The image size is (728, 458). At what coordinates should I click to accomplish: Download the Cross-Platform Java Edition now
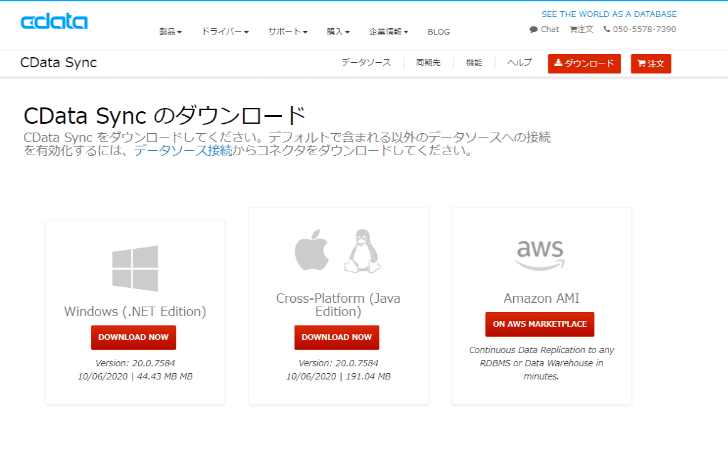click(337, 337)
